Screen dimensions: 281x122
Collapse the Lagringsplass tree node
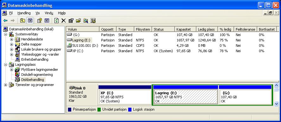point(6,64)
